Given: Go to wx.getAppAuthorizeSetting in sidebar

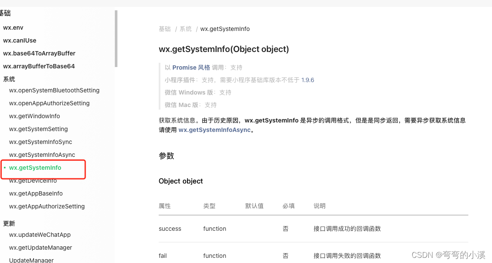Looking at the screenshot, I should [x=47, y=206].
